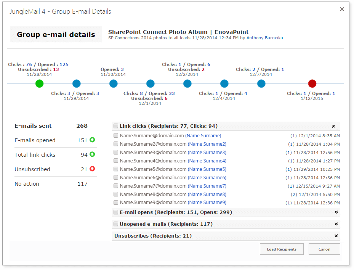Select the red timeline dot for 1/12/2015

click(312, 84)
